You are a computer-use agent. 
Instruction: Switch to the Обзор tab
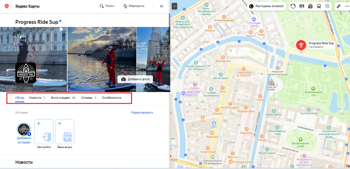[x=20, y=98]
